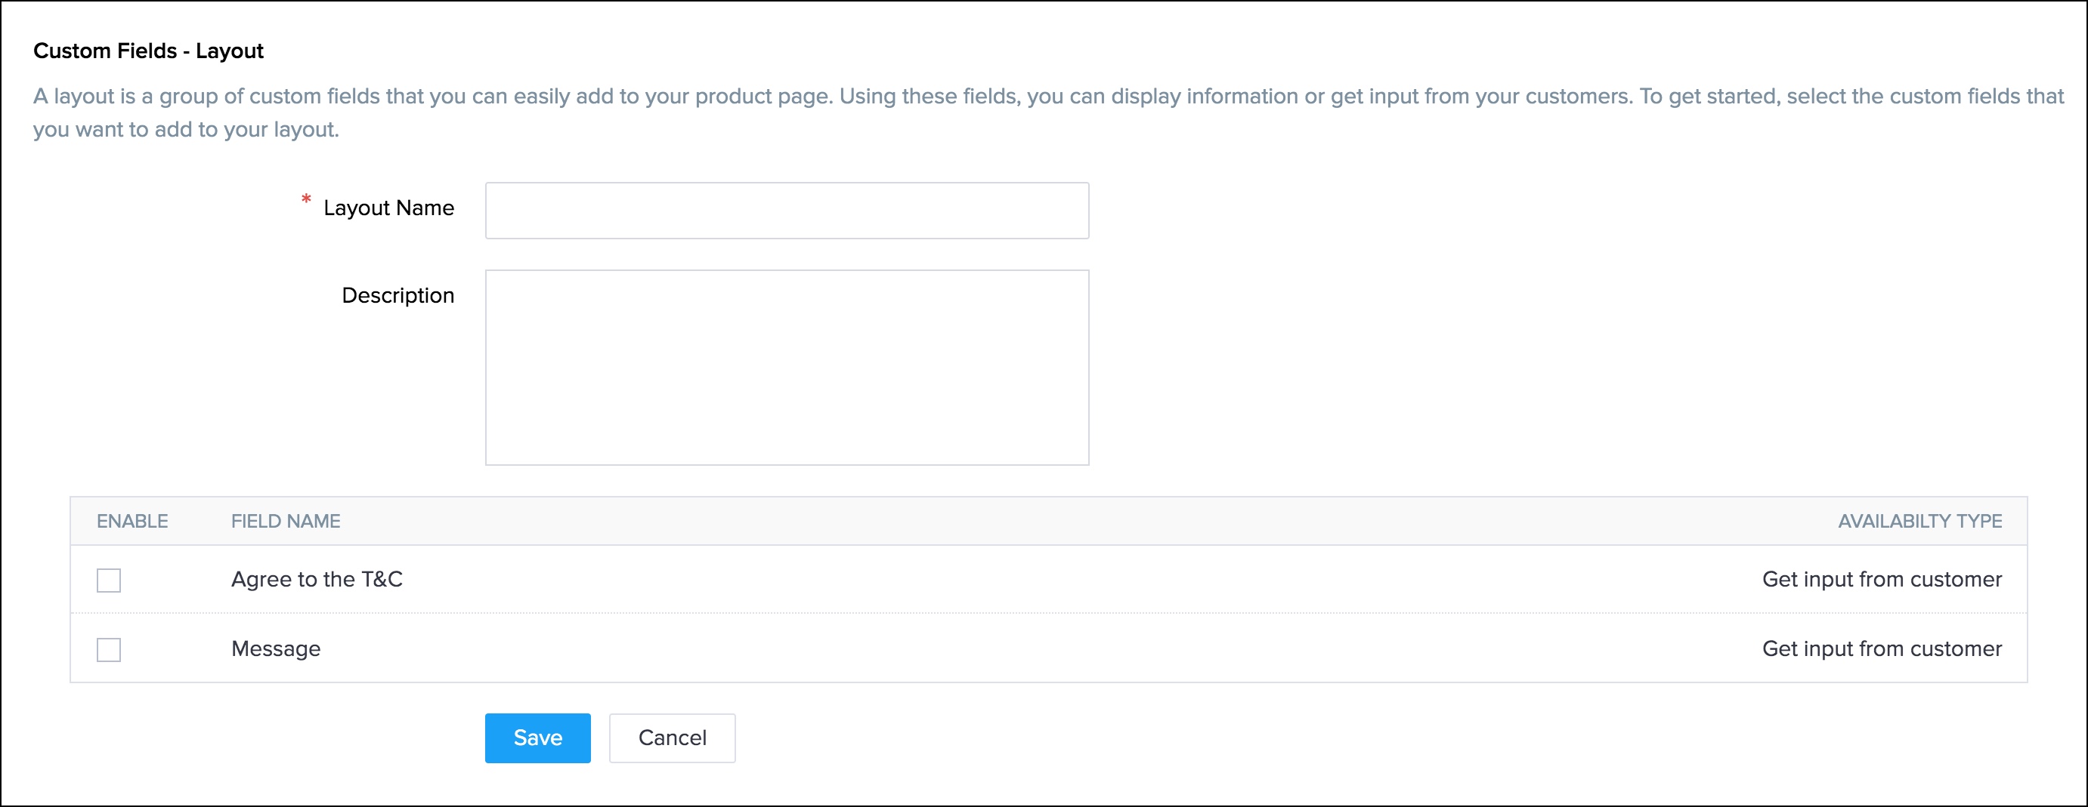Click the 'Custom Fields - Layout' heading

tap(148, 51)
